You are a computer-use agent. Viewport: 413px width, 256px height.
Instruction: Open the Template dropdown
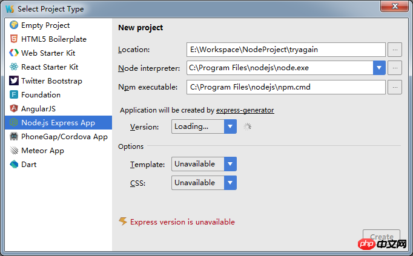[230, 164]
